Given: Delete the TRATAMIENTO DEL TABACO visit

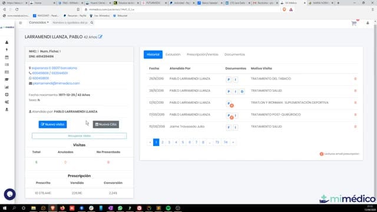Looking at the screenshot, I should click(x=355, y=79).
